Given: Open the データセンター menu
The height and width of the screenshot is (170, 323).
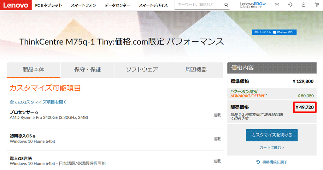Looking at the screenshot, I should (x=117, y=5).
